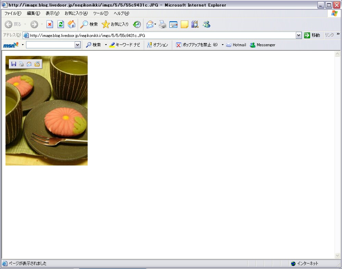Open Hotmail from MSN toolbar

click(236, 45)
